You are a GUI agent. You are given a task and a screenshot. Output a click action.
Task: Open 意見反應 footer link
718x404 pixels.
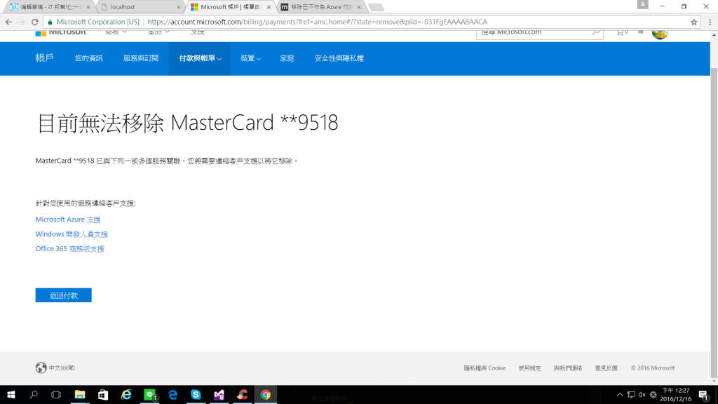[607, 368]
